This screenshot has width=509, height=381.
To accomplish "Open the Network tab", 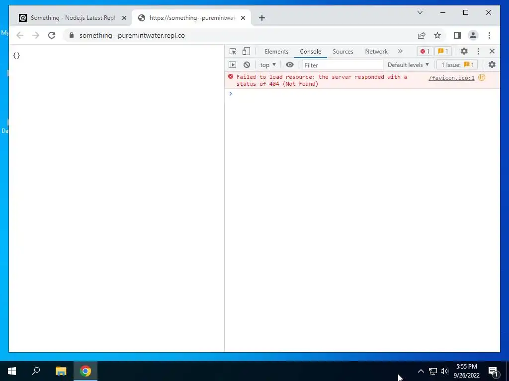I will [x=376, y=52].
